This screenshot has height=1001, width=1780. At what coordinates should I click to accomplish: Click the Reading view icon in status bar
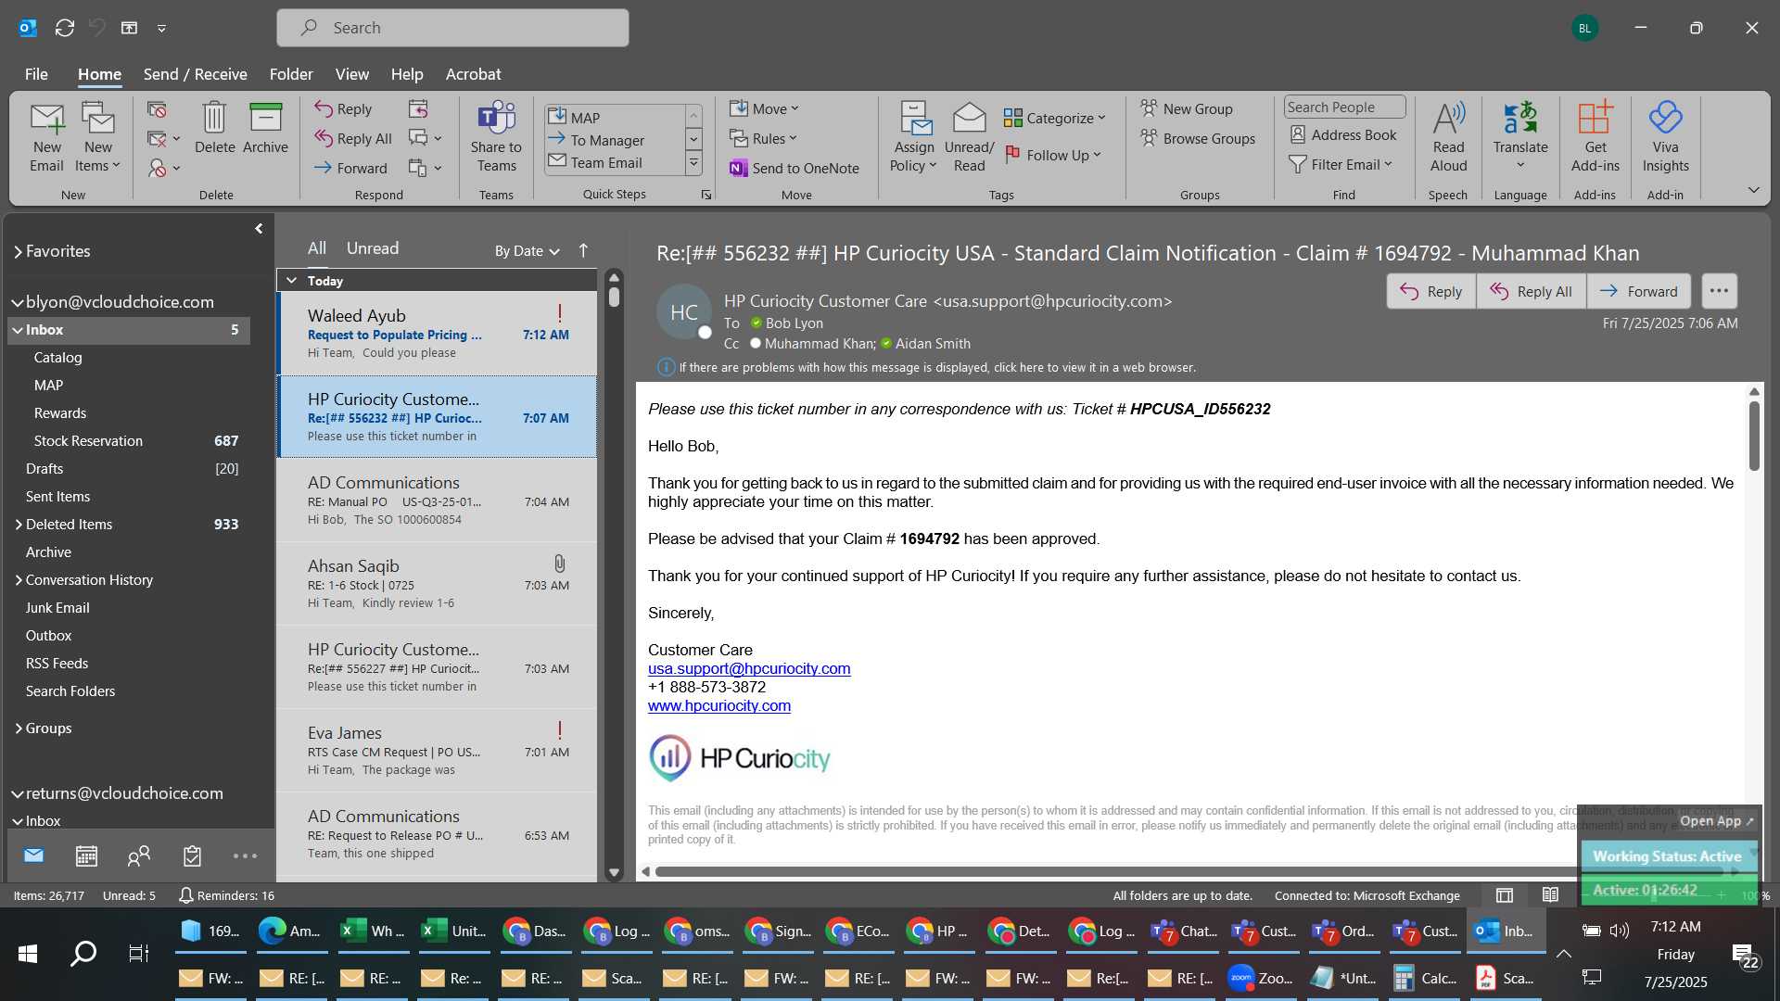[1550, 895]
